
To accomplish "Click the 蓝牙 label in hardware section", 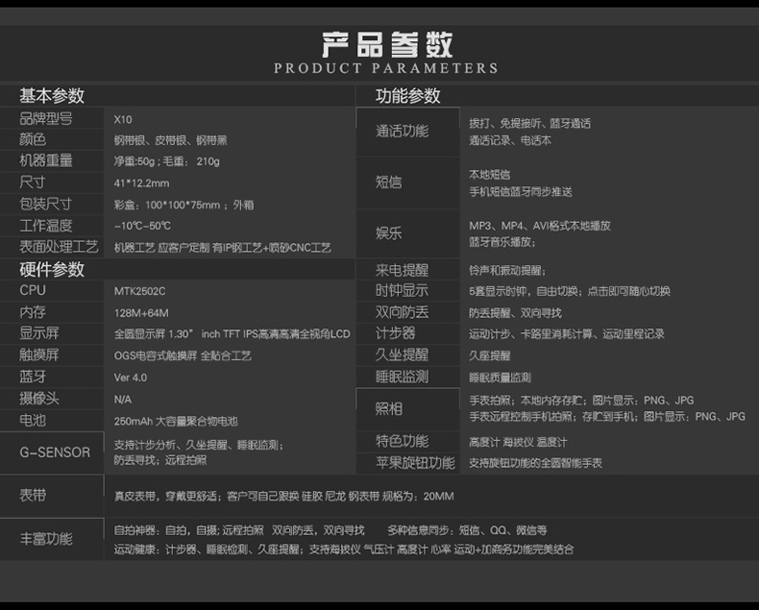I will tap(33, 377).
